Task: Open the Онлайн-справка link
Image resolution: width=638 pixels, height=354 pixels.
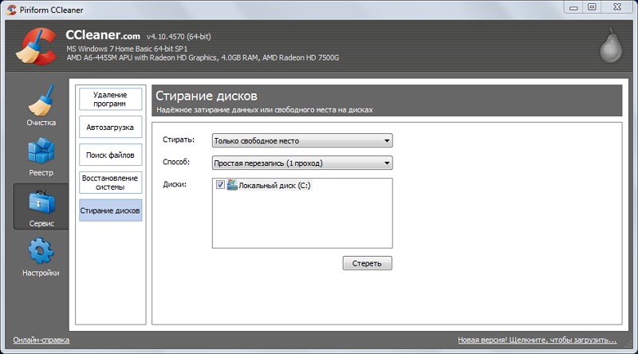Action: 41,340
